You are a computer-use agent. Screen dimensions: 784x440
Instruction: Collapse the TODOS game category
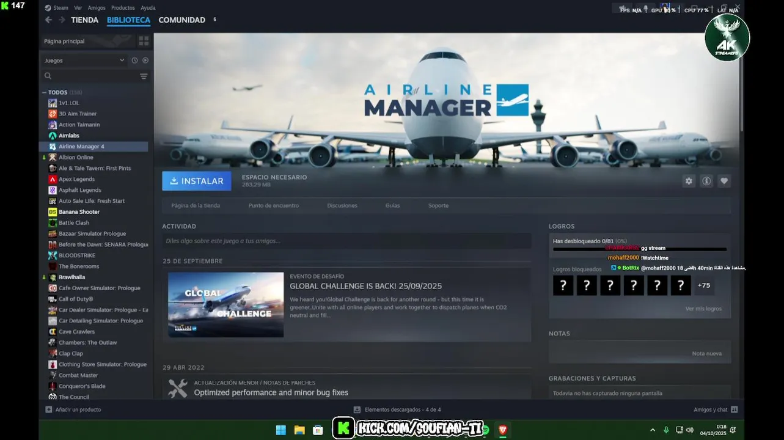(x=44, y=92)
